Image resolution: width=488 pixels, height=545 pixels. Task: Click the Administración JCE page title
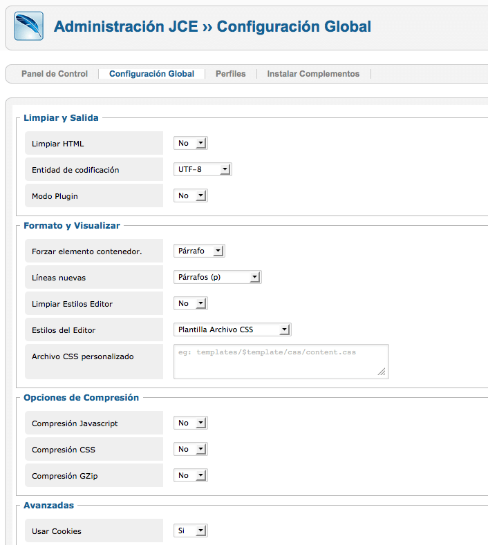[x=212, y=27]
